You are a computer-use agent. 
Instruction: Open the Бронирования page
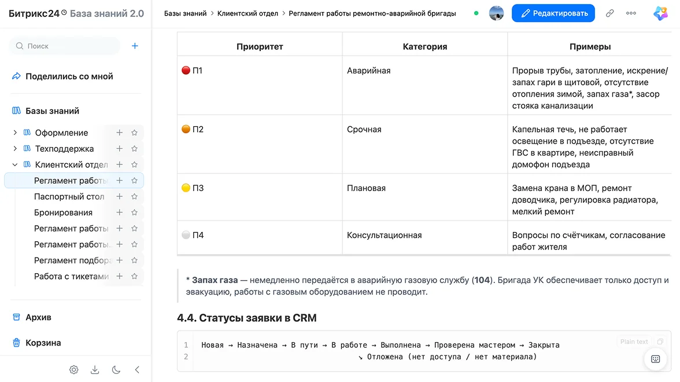64,212
